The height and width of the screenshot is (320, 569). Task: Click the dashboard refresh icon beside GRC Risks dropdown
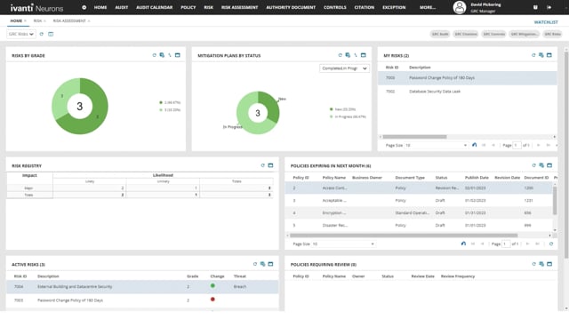pyautogui.click(x=42, y=34)
